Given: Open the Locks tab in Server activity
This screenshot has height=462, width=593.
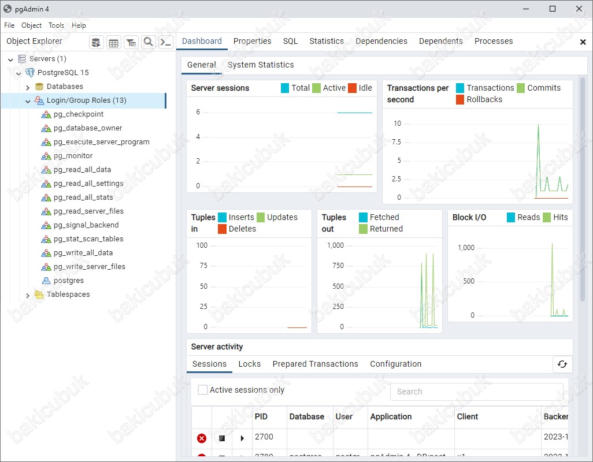Looking at the screenshot, I should pyautogui.click(x=249, y=364).
